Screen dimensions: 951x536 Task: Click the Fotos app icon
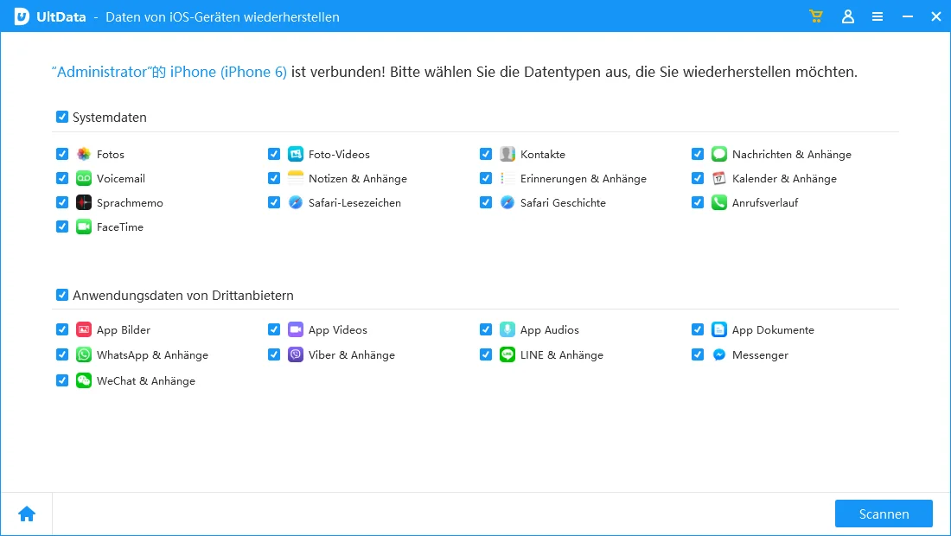[x=84, y=154]
